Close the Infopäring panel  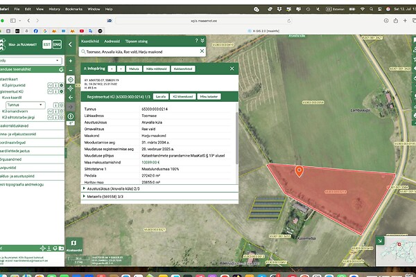(x=233, y=69)
